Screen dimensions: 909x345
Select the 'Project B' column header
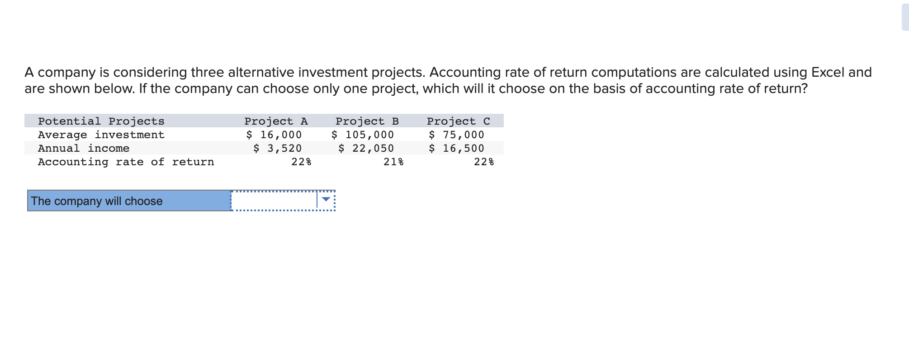pos(367,121)
